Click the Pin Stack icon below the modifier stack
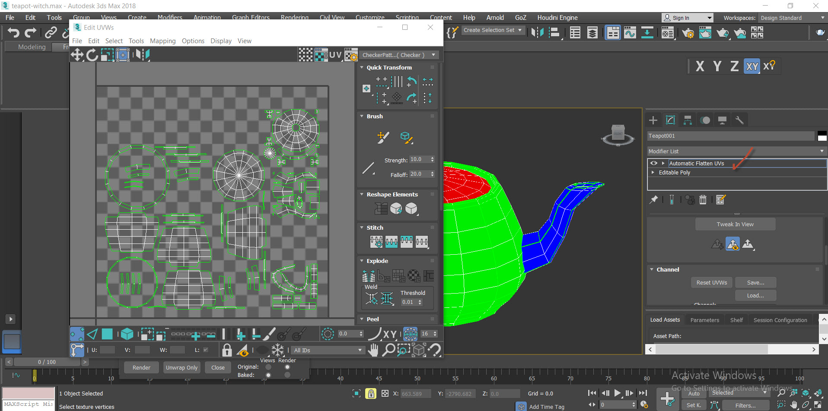The image size is (828, 411). [654, 199]
